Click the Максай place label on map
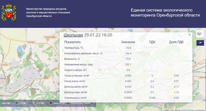Screen dimensions: 206x111 (36, 89)
